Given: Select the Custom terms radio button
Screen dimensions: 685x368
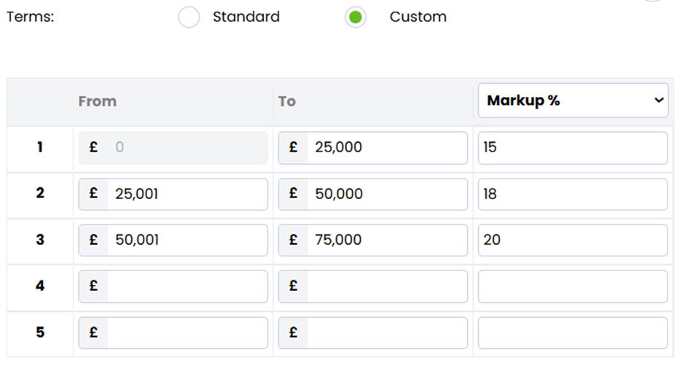Looking at the screenshot, I should (355, 17).
